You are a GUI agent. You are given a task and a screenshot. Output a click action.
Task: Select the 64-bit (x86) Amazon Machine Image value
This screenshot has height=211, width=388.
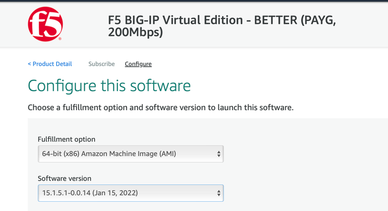tap(109, 154)
